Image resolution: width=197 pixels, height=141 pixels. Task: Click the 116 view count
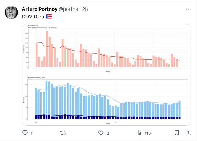pyautogui.click(x=147, y=133)
